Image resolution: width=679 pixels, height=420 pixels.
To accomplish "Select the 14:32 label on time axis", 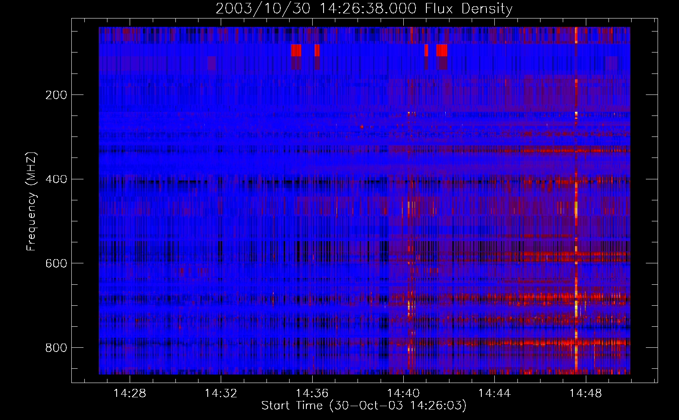I will pyautogui.click(x=221, y=394).
